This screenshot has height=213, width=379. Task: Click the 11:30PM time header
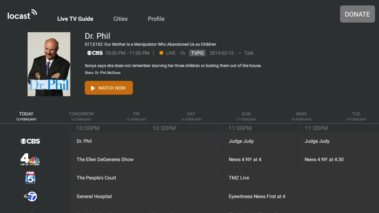click(x=316, y=128)
